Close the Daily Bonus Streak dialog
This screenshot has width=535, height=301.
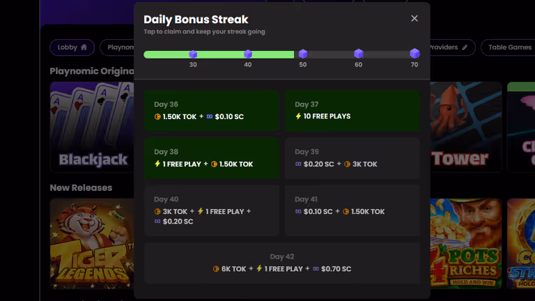(x=414, y=18)
